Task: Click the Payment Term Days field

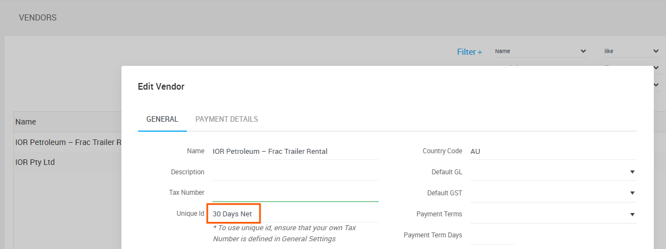Action: tap(492, 235)
